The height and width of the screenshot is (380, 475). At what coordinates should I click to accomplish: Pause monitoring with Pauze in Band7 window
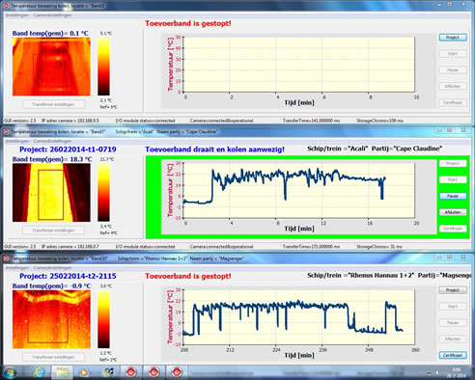pyautogui.click(x=453, y=196)
